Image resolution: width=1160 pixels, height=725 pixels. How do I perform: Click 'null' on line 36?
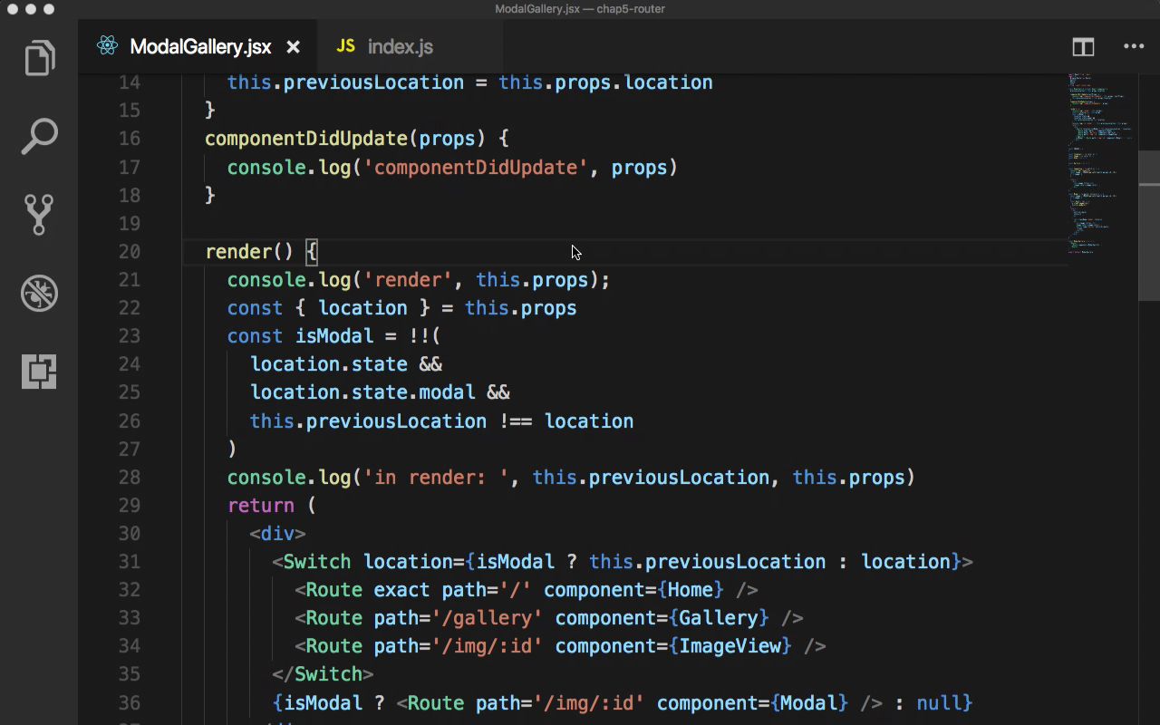[x=939, y=703]
